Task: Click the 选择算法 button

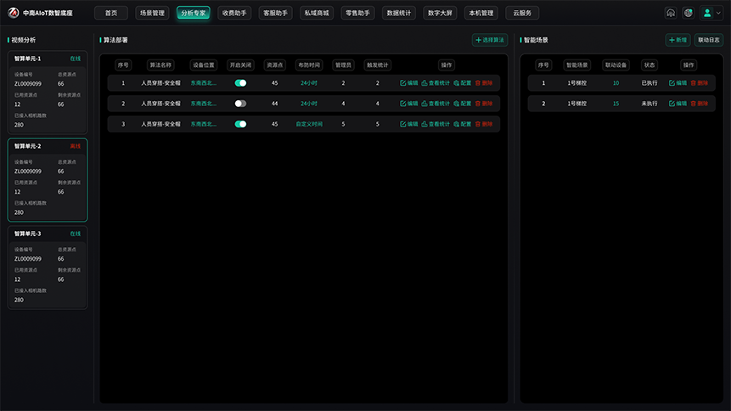Action: tap(490, 40)
